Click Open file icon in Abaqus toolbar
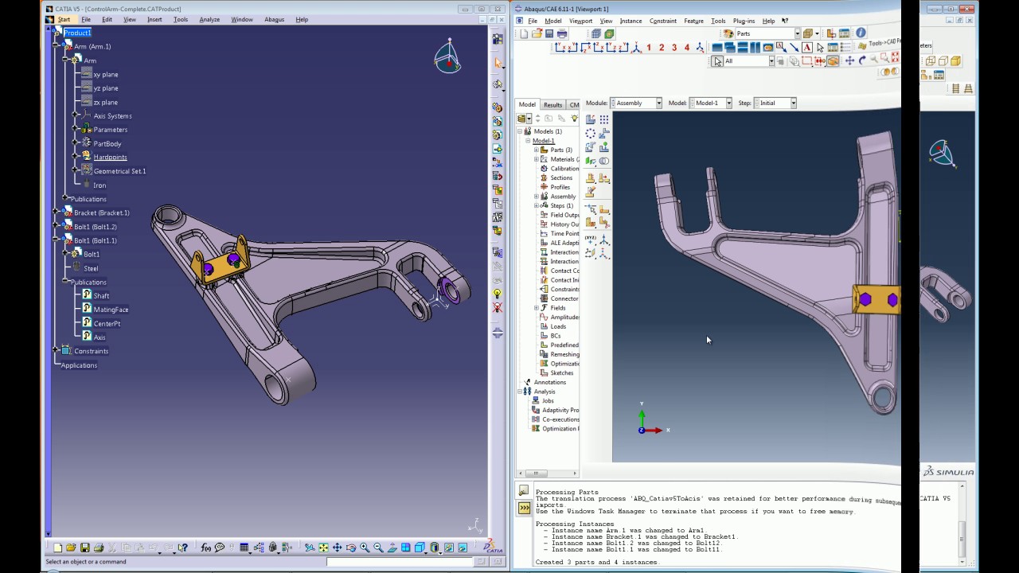The image size is (1019, 573). 537,33
